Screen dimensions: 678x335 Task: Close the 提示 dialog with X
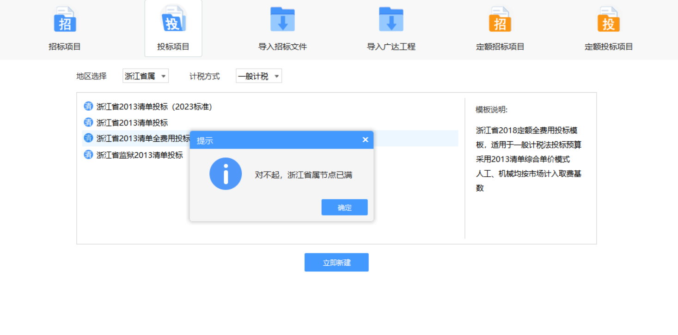[365, 140]
